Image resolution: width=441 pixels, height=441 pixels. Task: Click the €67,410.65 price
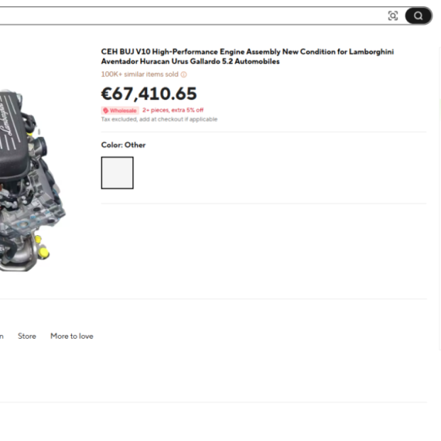point(149,94)
